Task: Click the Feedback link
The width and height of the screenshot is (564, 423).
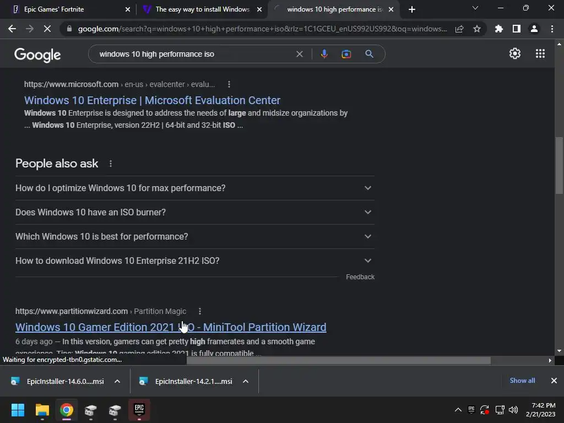Action: [360, 277]
